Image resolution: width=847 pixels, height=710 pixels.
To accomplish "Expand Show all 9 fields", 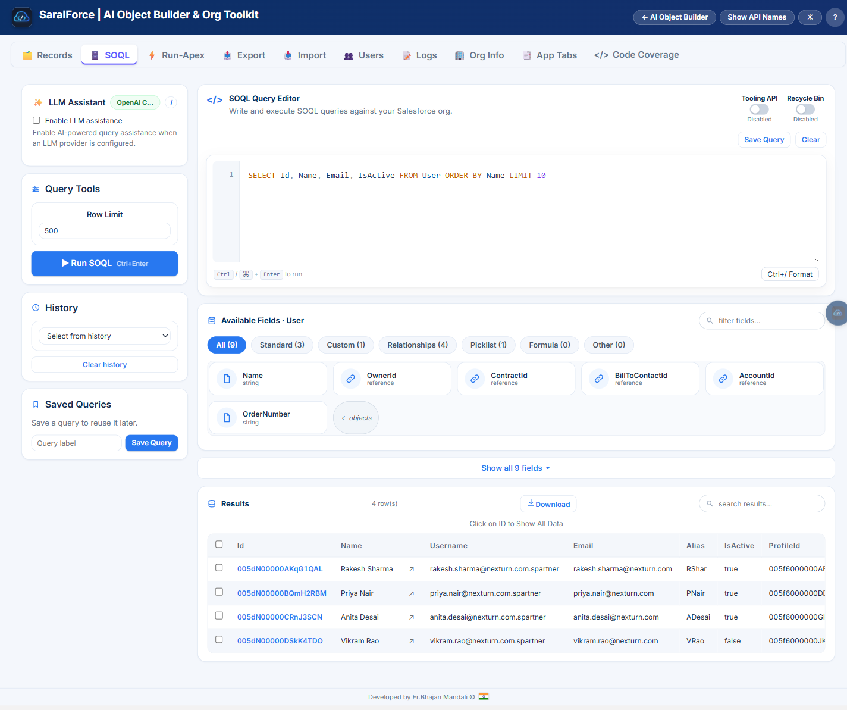I will (x=516, y=468).
